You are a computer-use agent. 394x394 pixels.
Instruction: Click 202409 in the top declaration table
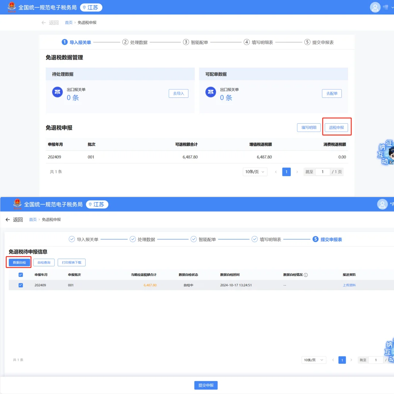click(54, 157)
